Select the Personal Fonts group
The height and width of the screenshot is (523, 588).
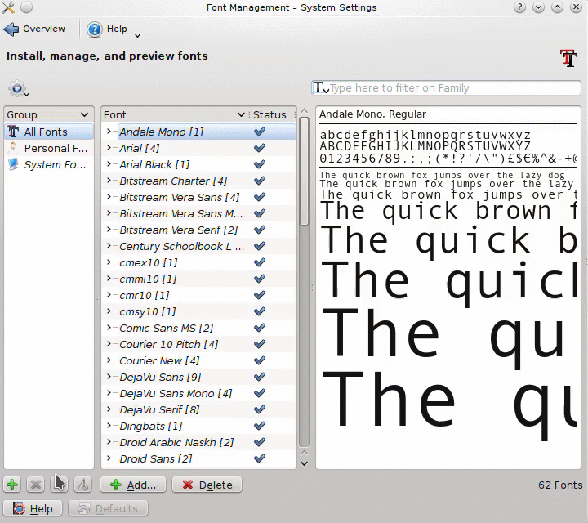coord(49,148)
